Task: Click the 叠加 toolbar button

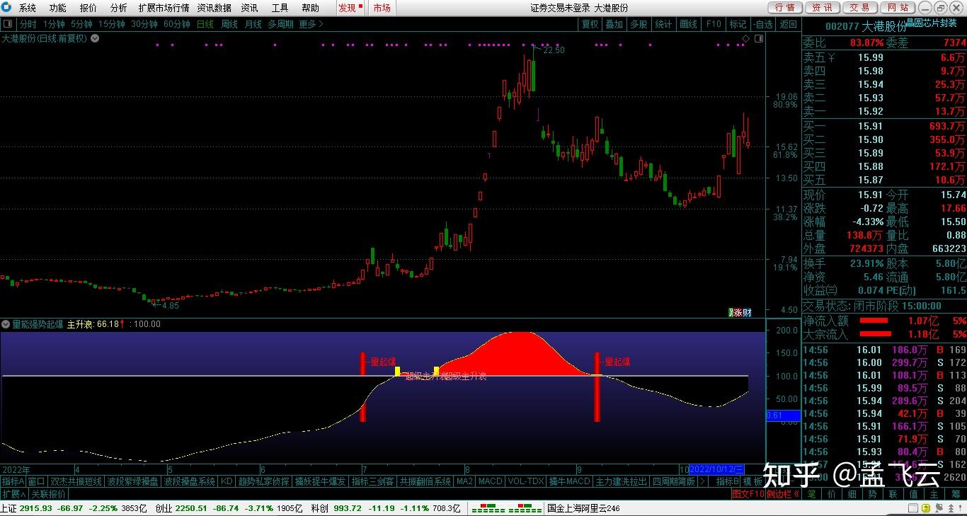Action: [x=614, y=24]
